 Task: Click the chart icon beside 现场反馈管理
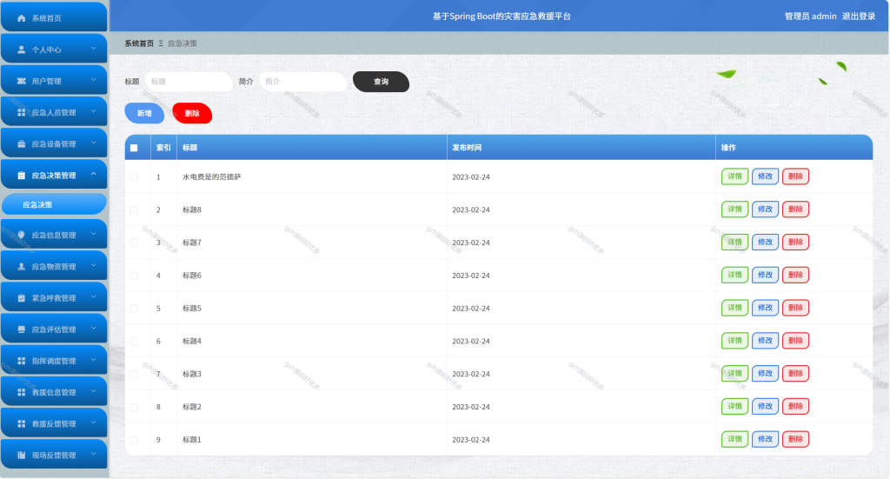21,456
